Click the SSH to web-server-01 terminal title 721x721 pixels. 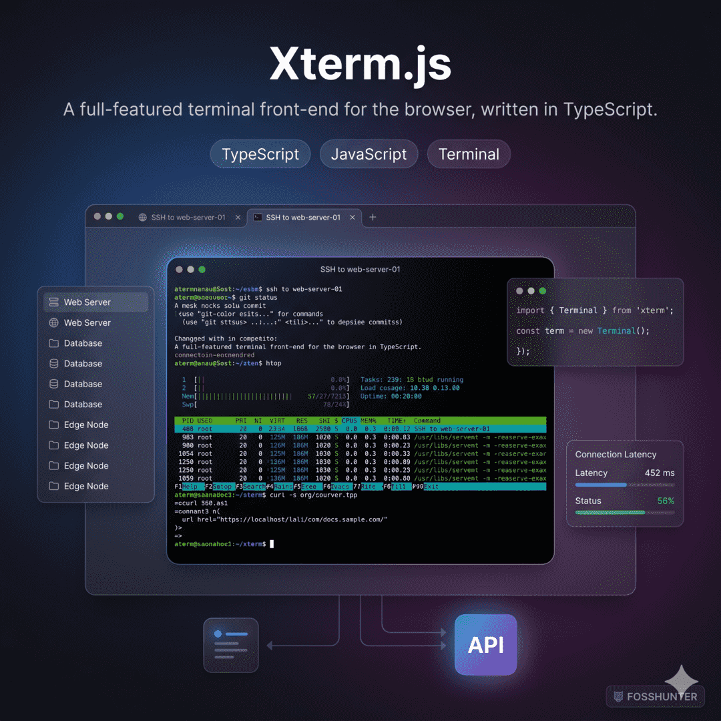click(360, 270)
